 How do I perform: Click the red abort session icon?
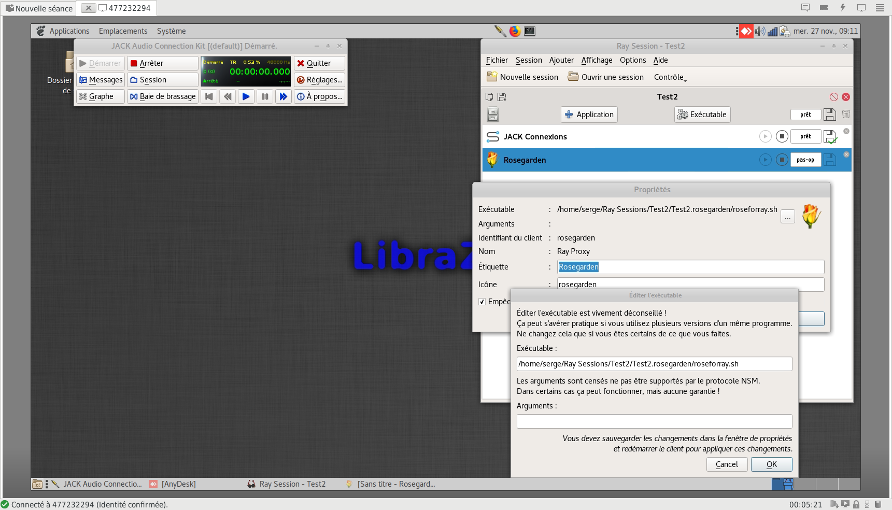pyautogui.click(x=833, y=97)
